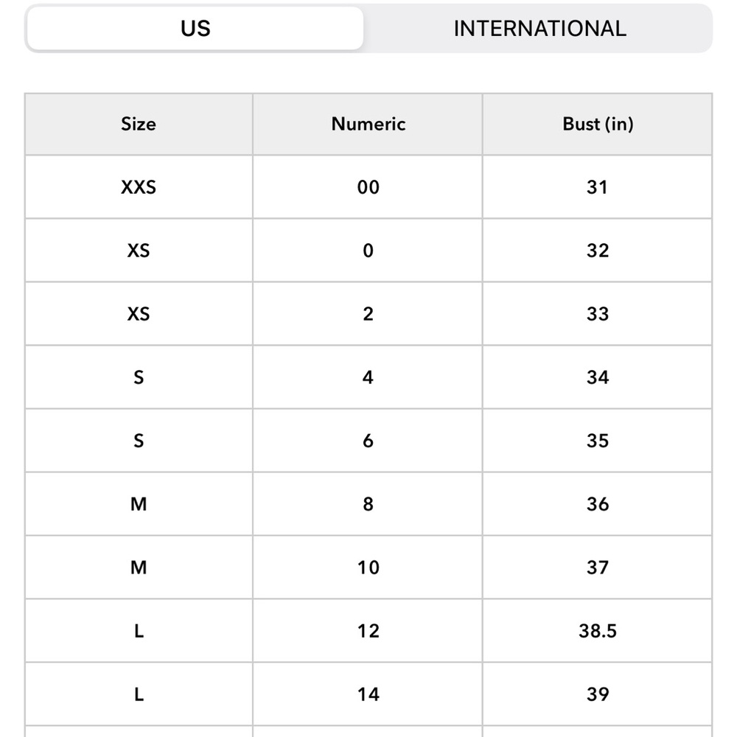Select the M cell for numeric 8
The height and width of the screenshot is (737, 737).
pos(139,504)
